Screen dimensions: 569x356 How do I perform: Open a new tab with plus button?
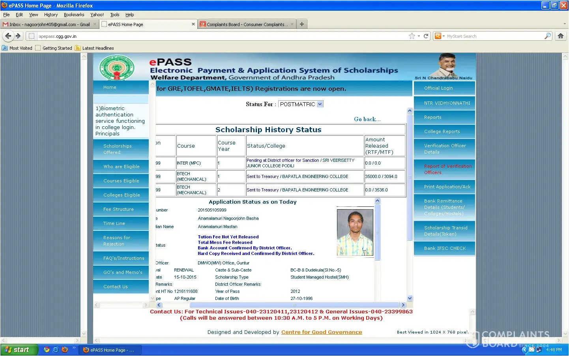(x=302, y=24)
